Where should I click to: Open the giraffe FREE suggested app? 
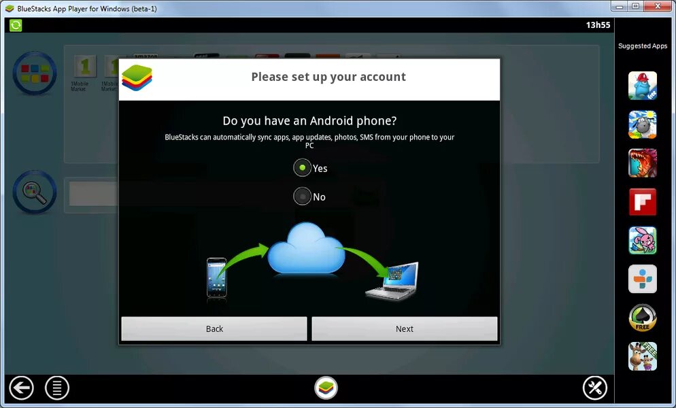tap(643, 356)
